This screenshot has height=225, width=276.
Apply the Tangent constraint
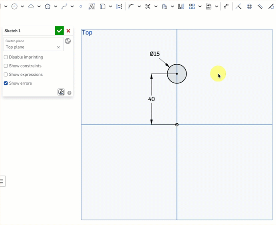(x=271, y=6)
